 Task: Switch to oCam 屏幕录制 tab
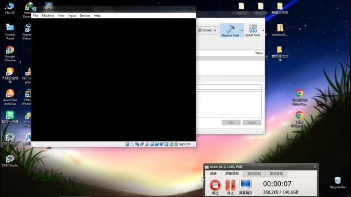(232, 173)
